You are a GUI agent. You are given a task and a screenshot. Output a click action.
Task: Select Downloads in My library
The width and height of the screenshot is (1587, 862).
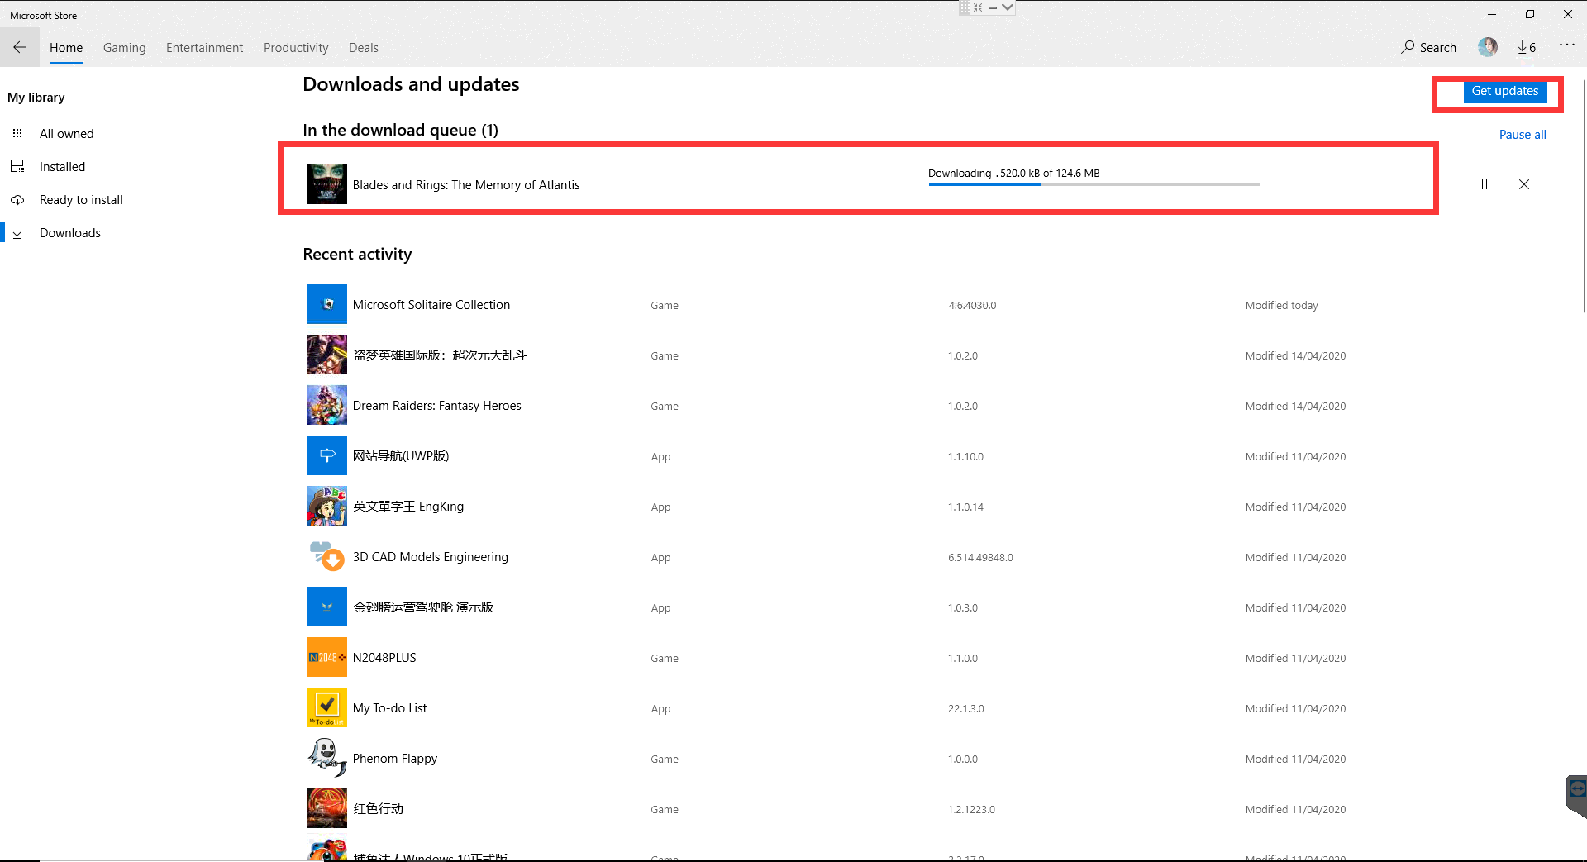70,232
